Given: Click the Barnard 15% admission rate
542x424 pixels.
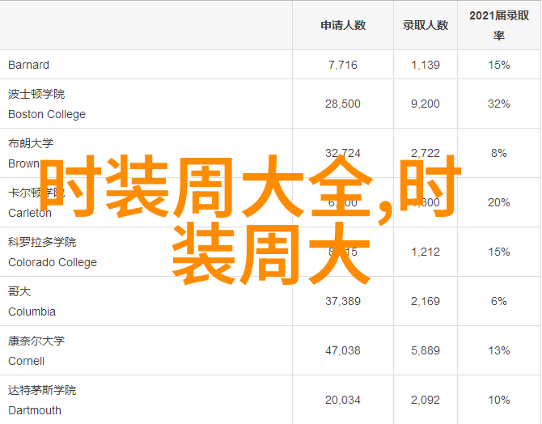Looking at the screenshot, I should pyautogui.click(x=499, y=65).
